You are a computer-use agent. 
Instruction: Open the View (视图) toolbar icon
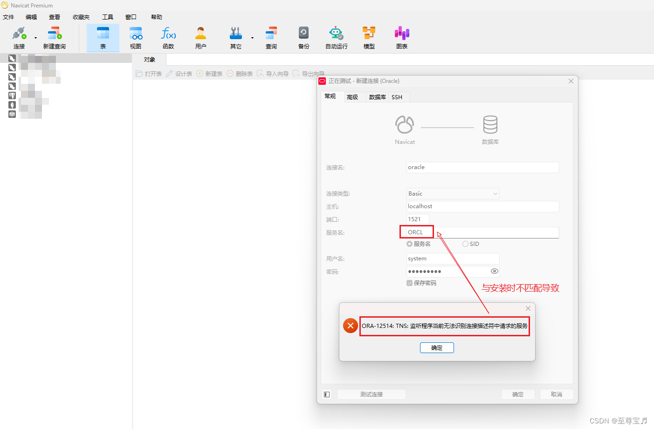[x=136, y=38]
